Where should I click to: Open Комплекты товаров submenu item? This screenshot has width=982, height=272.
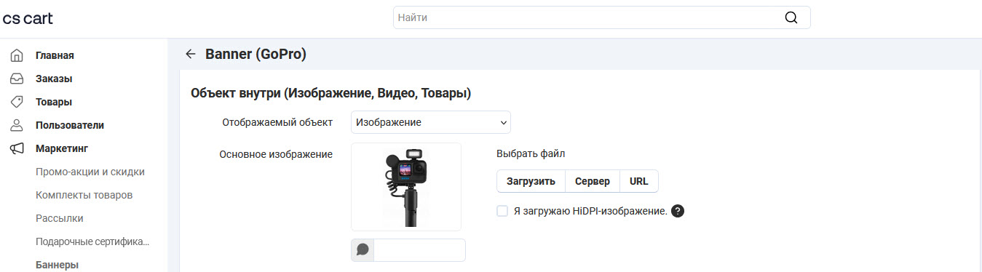tap(84, 195)
